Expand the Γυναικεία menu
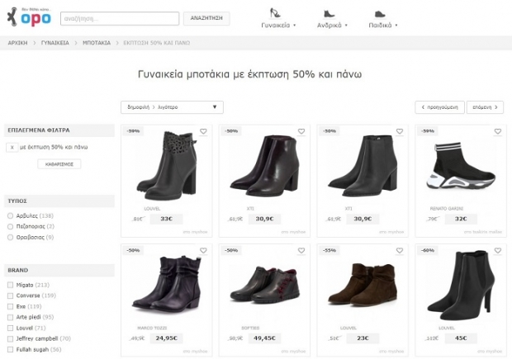Screen dimensions: 512x359 pyautogui.click(x=278, y=25)
